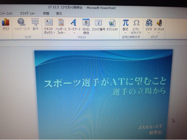The width and height of the screenshot is (187, 140).
Task: Expand the オーディオ dropdown arrow
Action: click(x=159, y=33)
